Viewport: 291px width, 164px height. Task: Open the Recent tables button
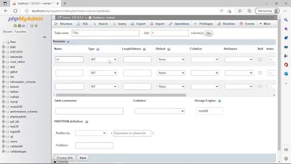(x=7, y=31)
